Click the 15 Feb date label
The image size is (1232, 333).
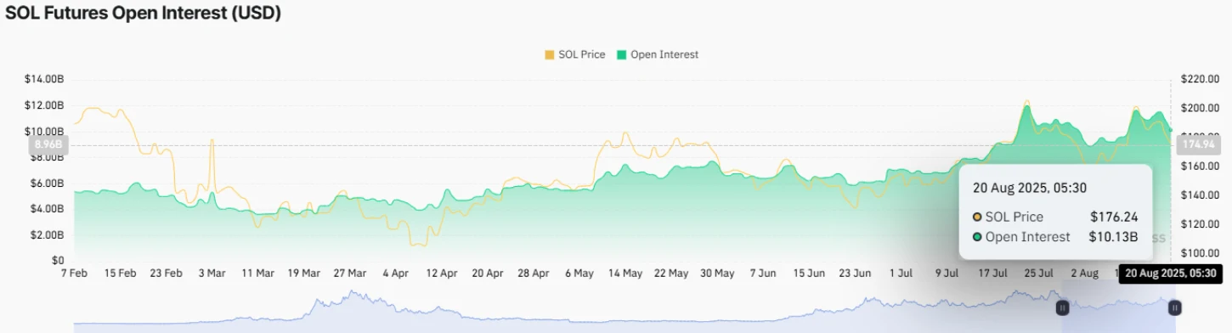click(x=120, y=274)
